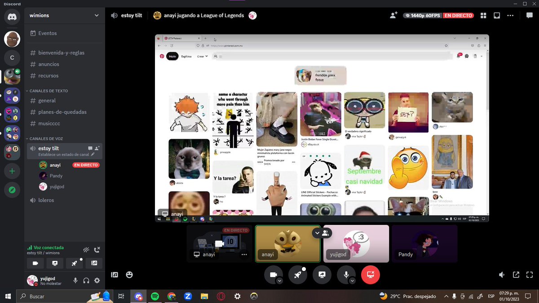
Task: Click the add a server plus icon
Action: point(12,171)
